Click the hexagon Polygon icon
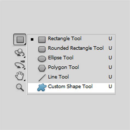 click(42, 68)
